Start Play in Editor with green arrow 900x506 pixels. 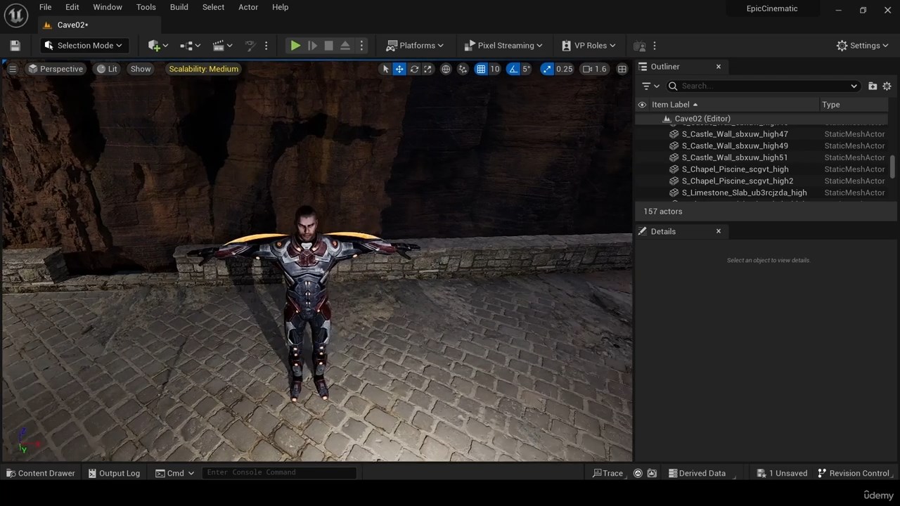coord(295,46)
